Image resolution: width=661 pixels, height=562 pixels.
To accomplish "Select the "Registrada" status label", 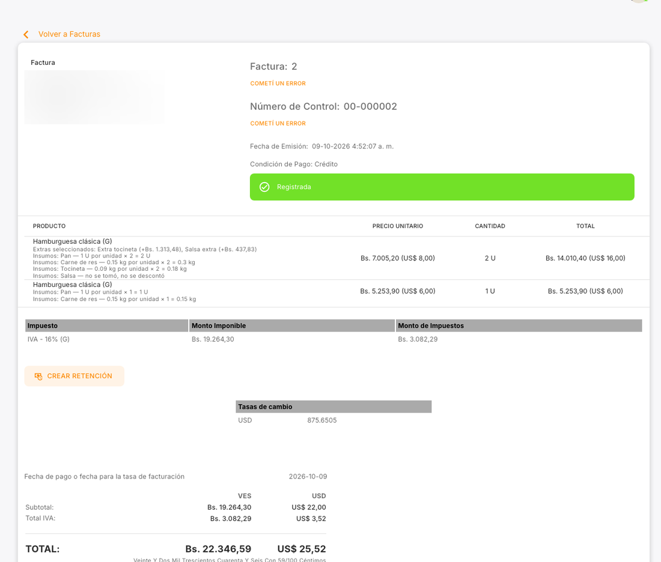I will coord(294,187).
